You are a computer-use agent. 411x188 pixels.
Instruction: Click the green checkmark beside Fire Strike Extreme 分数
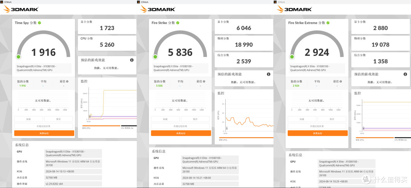pyautogui.click(x=328, y=23)
